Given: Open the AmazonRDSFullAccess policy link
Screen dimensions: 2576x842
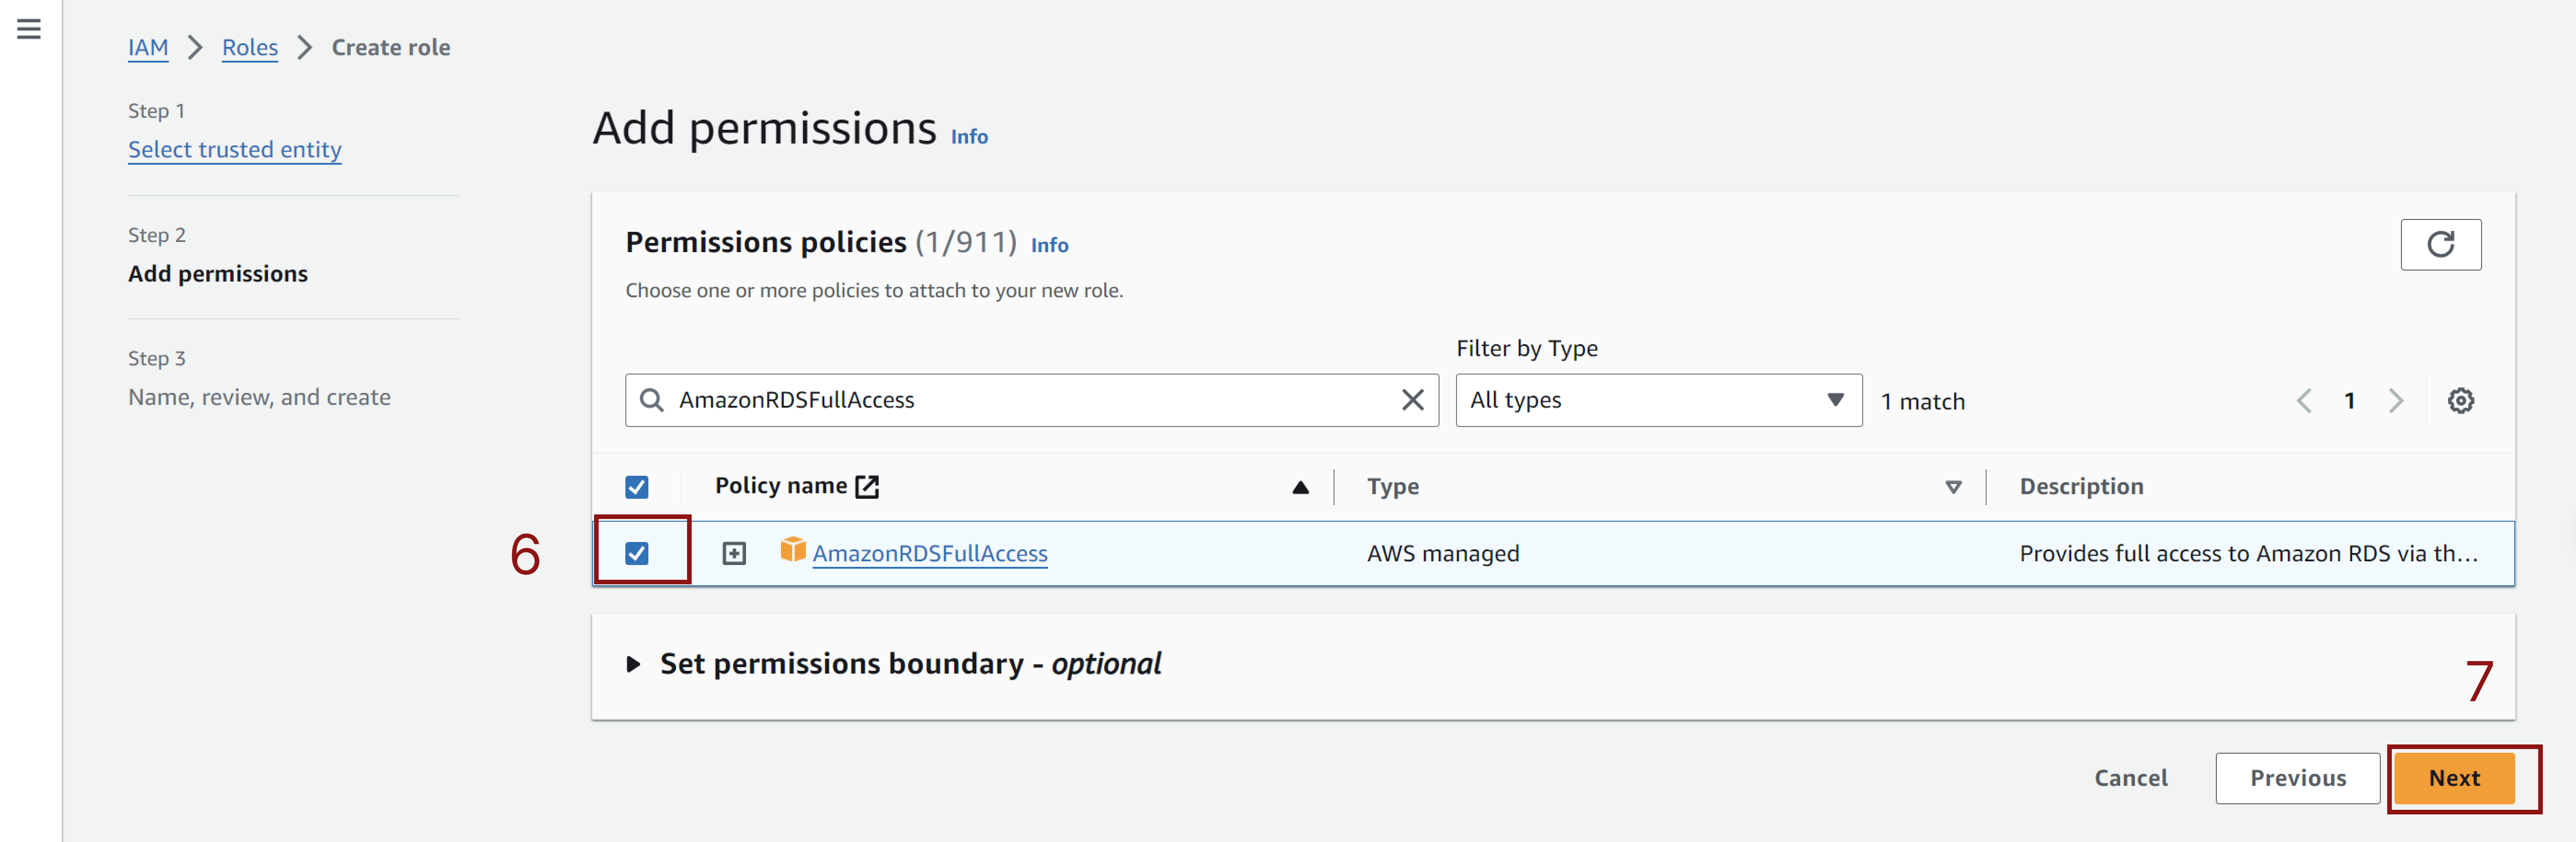Looking at the screenshot, I should click(930, 554).
